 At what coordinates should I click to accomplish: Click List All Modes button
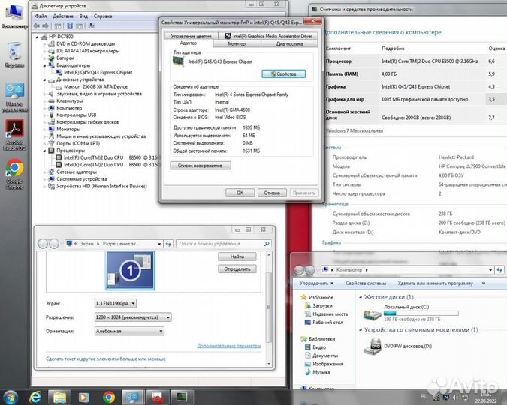201,166
